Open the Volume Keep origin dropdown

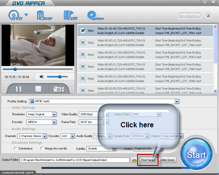pyautogui.click(x=181, y=136)
